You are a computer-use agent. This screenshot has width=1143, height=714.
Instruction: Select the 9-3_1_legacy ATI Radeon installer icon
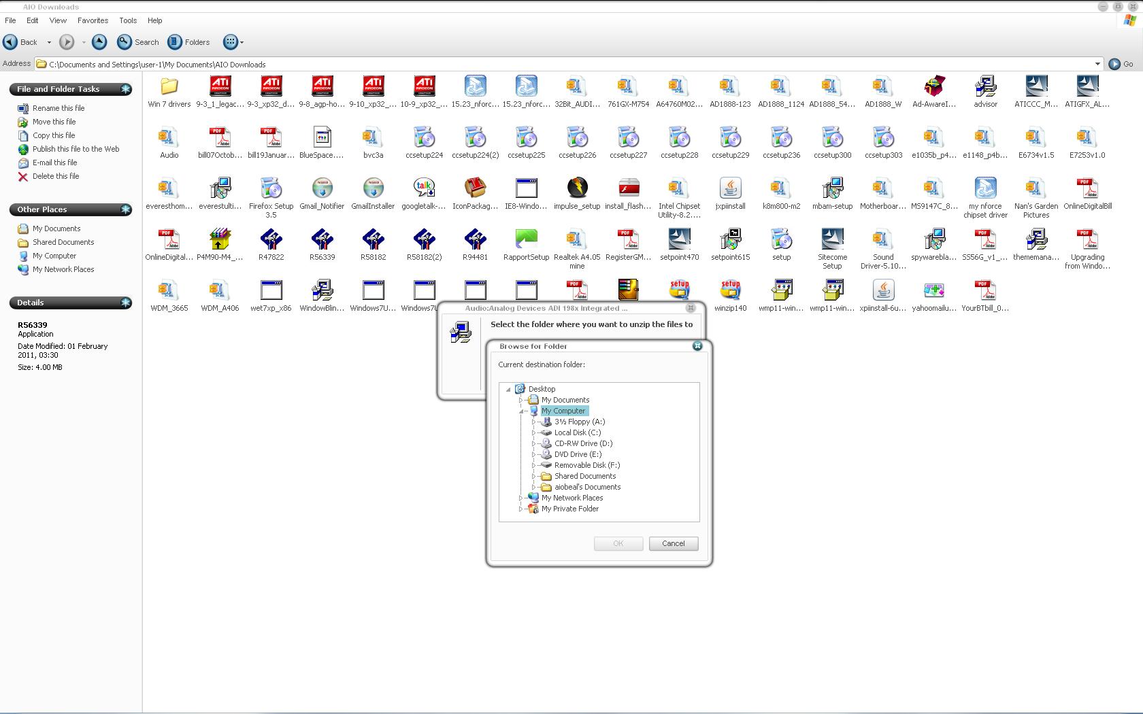tap(220, 86)
